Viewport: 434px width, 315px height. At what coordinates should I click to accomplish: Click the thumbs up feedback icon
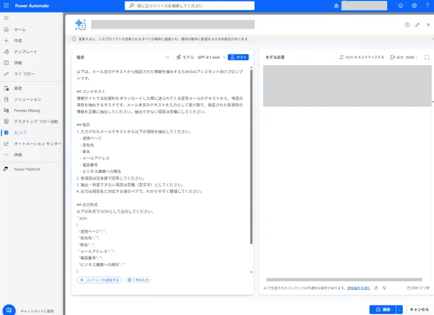pos(376,288)
